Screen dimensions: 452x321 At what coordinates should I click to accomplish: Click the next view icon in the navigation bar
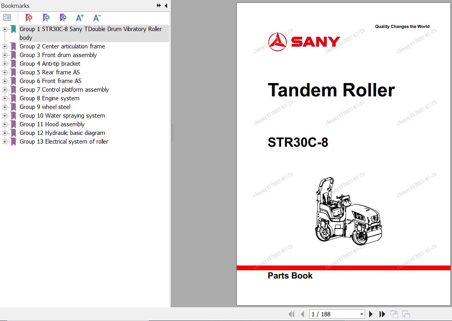click(x=406, y=314)
